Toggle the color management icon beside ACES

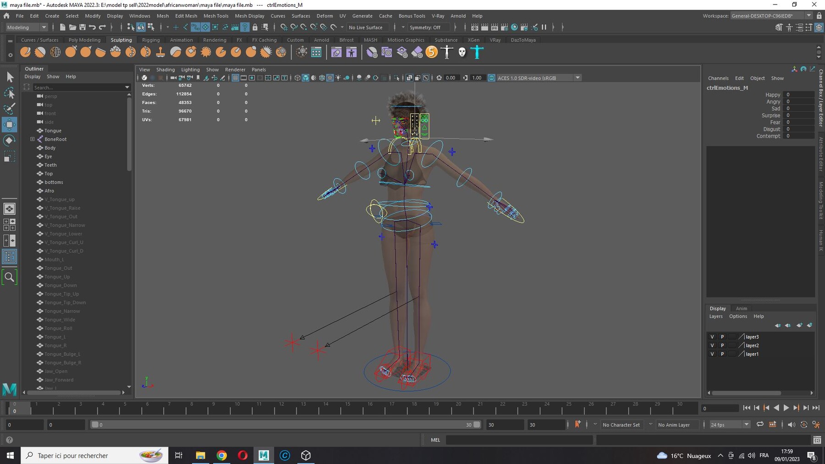point(491,78)
